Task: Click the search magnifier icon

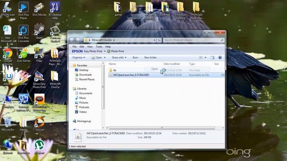Action: pyautogui.click(x=222, y=40)
